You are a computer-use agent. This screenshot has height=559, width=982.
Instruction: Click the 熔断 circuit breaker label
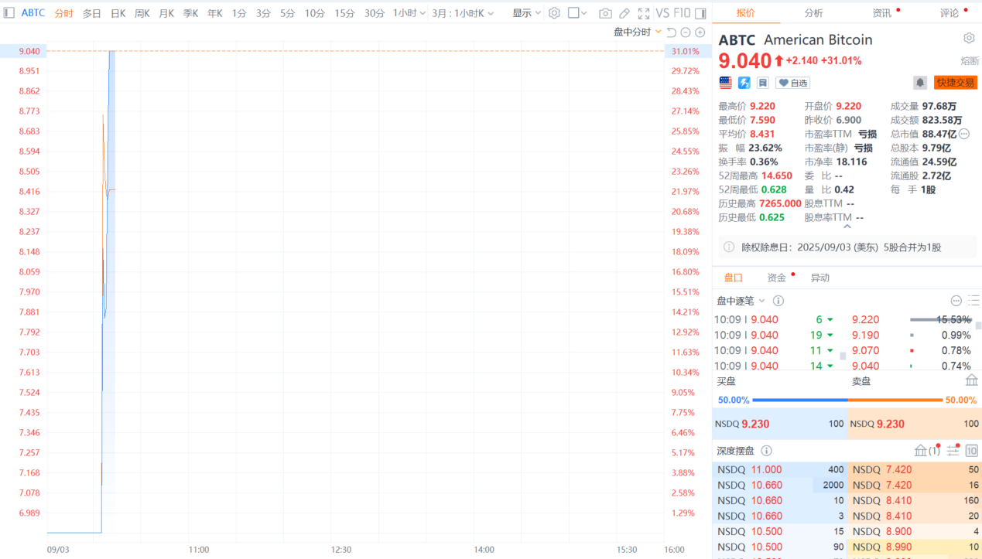pyautogui.click(x=970, y=61)
